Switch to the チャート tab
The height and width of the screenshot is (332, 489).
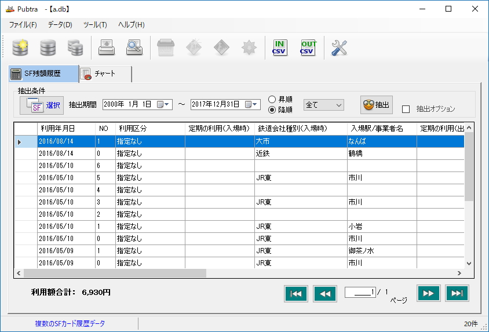[x=105, y=74]
